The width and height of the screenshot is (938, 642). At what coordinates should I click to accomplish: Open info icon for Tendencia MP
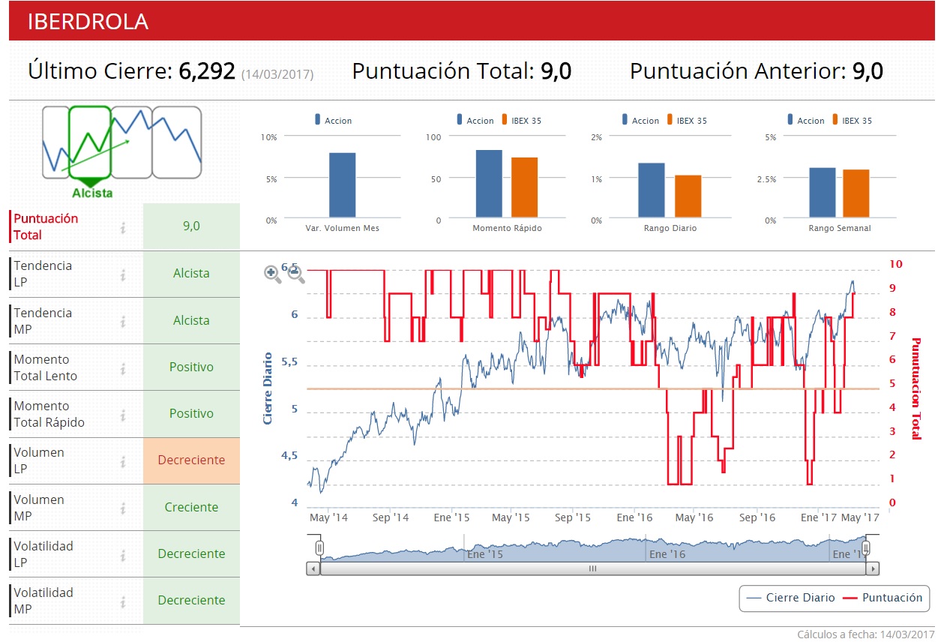pyautogui.click(x=122, y=321)
